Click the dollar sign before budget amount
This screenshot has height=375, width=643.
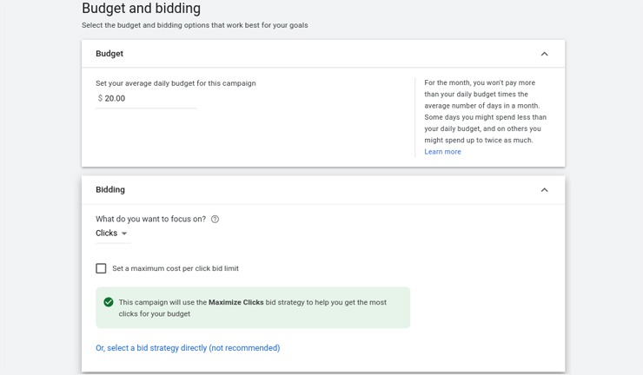click(x=100, y=99)
